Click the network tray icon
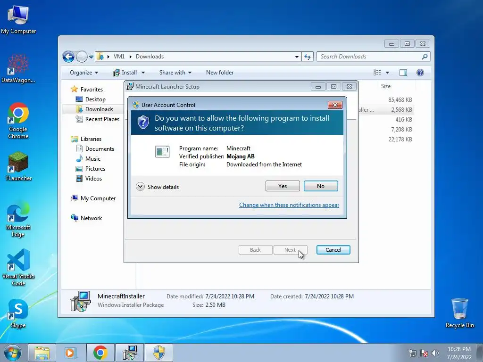 pos(412,353)
